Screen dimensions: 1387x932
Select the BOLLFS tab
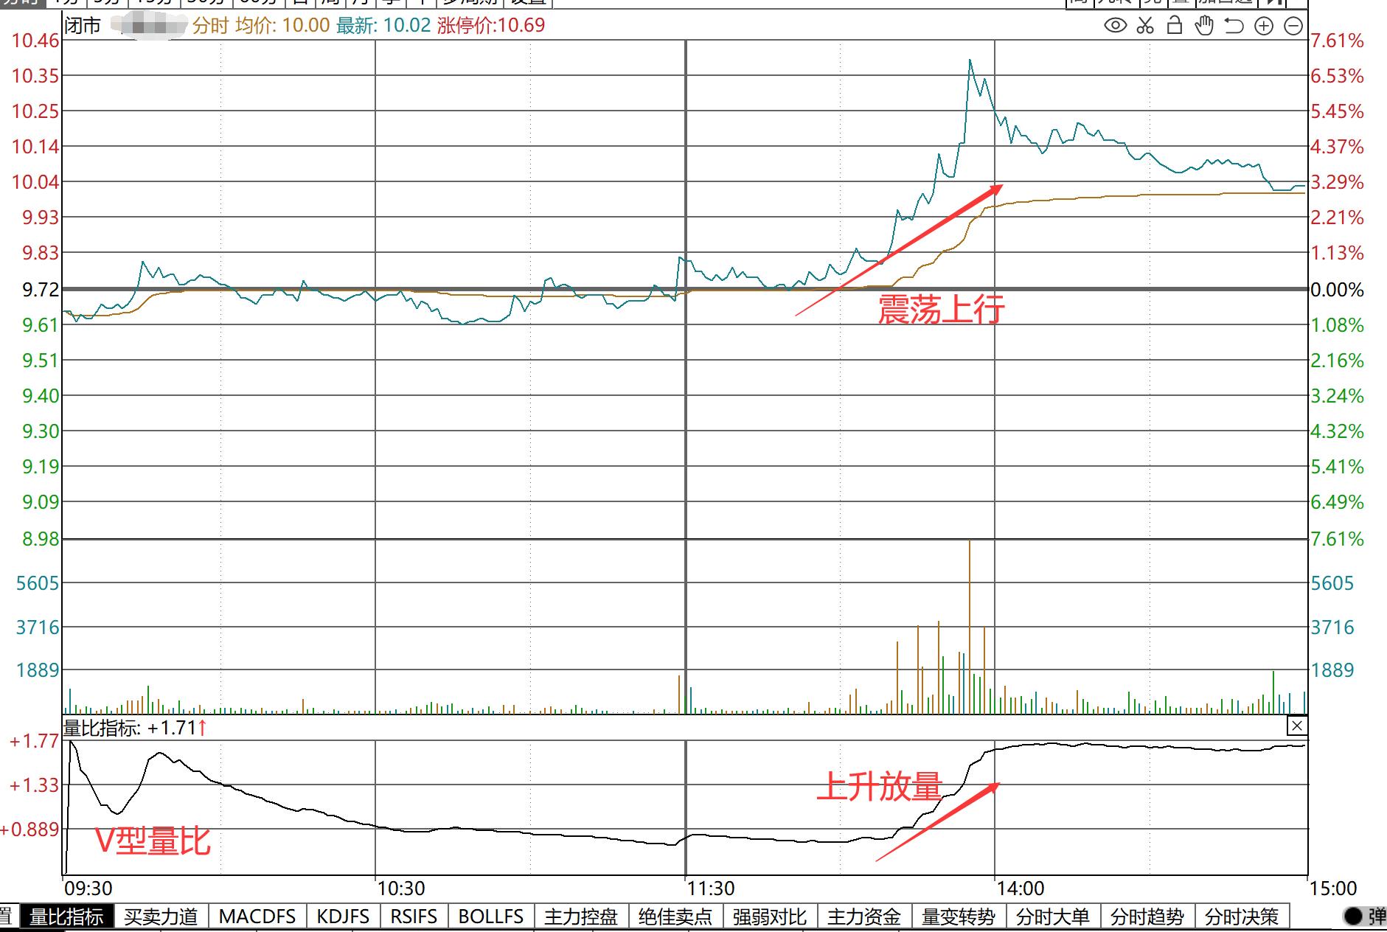coord(491,917)
